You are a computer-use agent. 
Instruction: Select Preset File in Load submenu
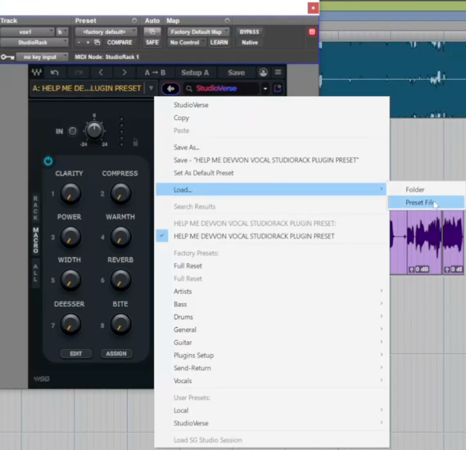(419, 203)
